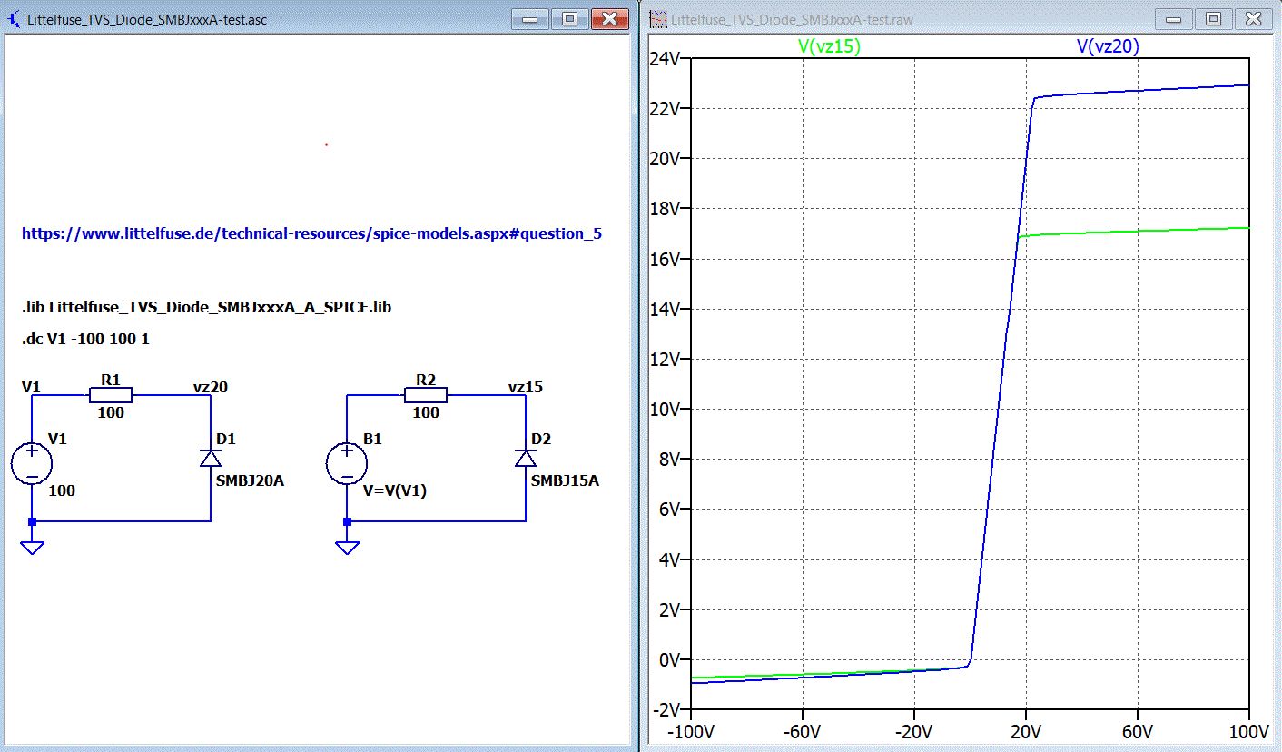Select the D2 diode symbol

tap(525, 460)
